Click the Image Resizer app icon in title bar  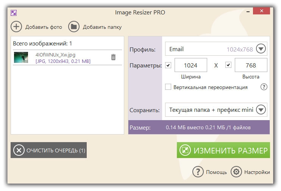tap(14, 13)
